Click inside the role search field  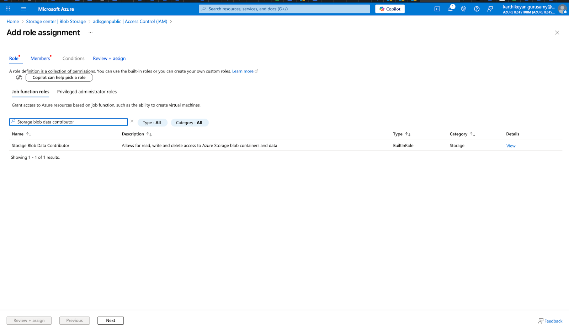pyautogui.click(x=68, y=122)
